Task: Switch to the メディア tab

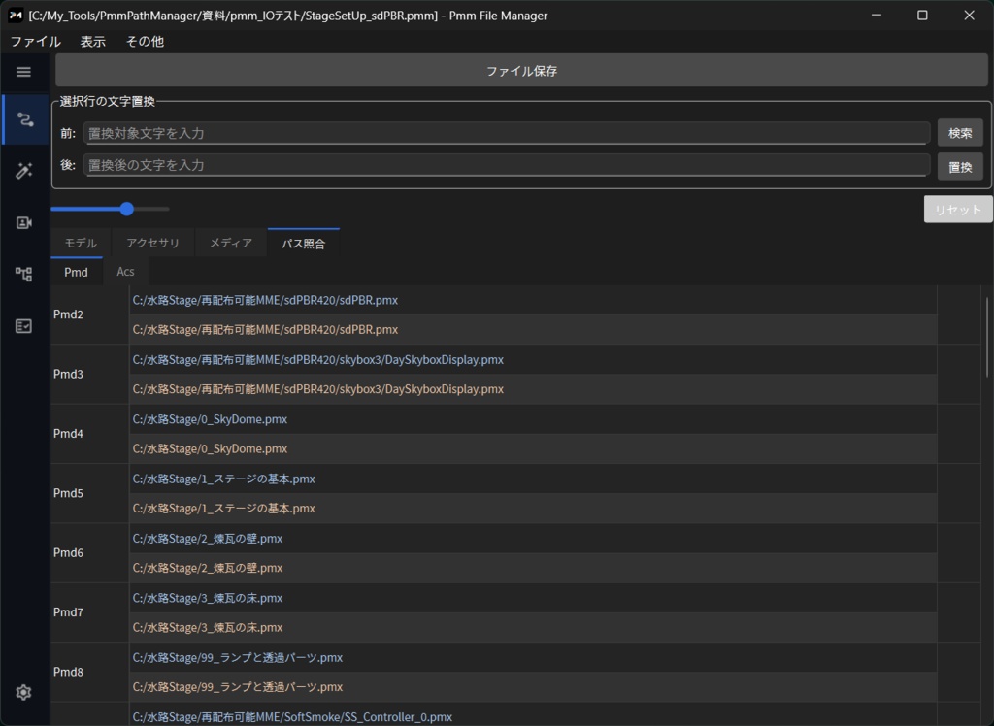Action: (230, 243)
